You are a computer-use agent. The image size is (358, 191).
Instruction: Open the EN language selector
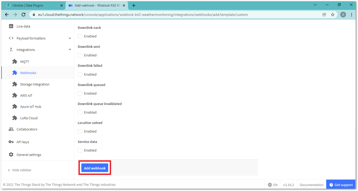coord(273,185)
